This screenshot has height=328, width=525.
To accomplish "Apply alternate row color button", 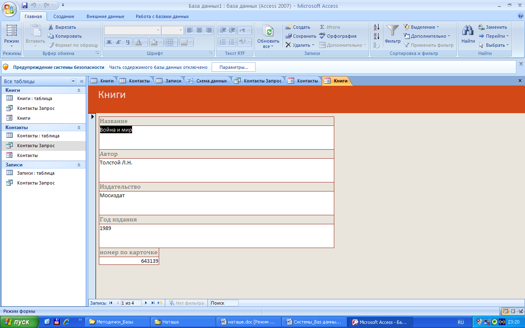I will click(x=184, y=42).
